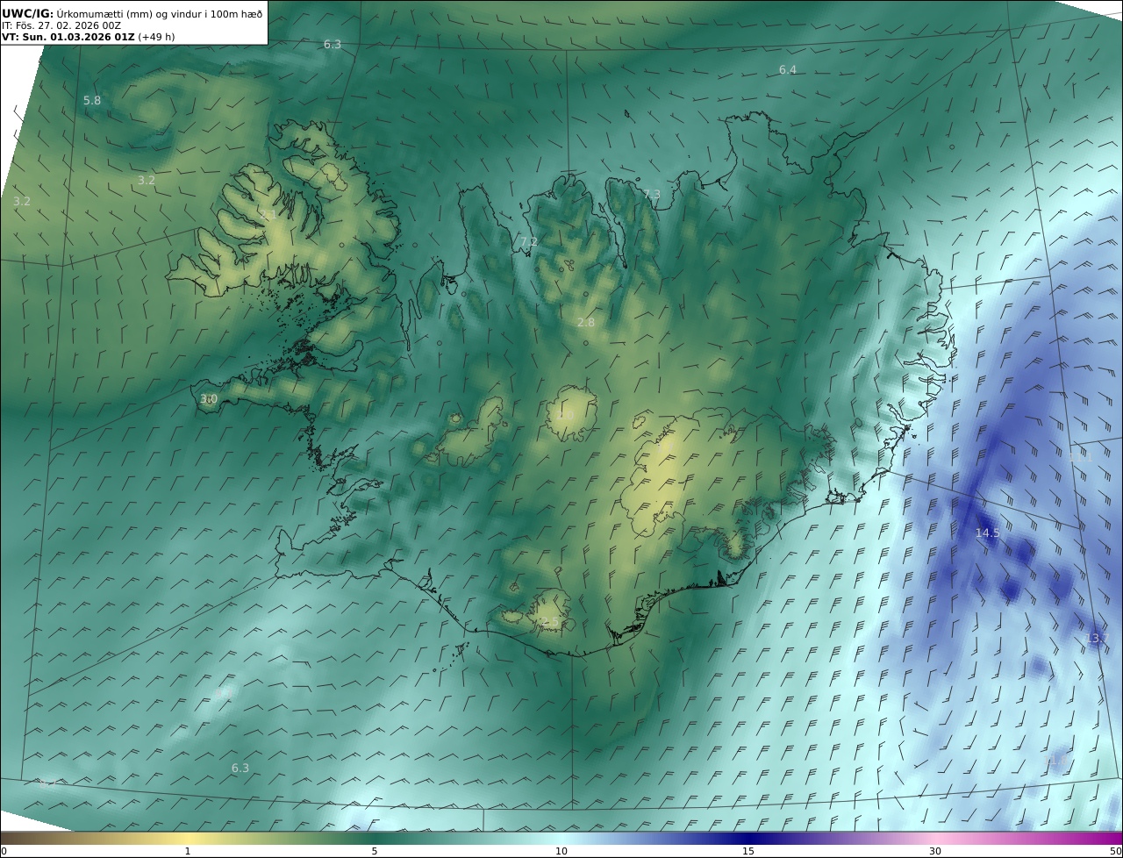Pick the yellow segment of the colorbar

click(x=188, y=838)
